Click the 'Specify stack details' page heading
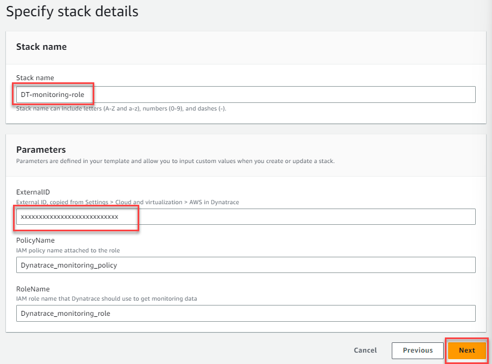This screenshot has height=364, width=492. 72,11
